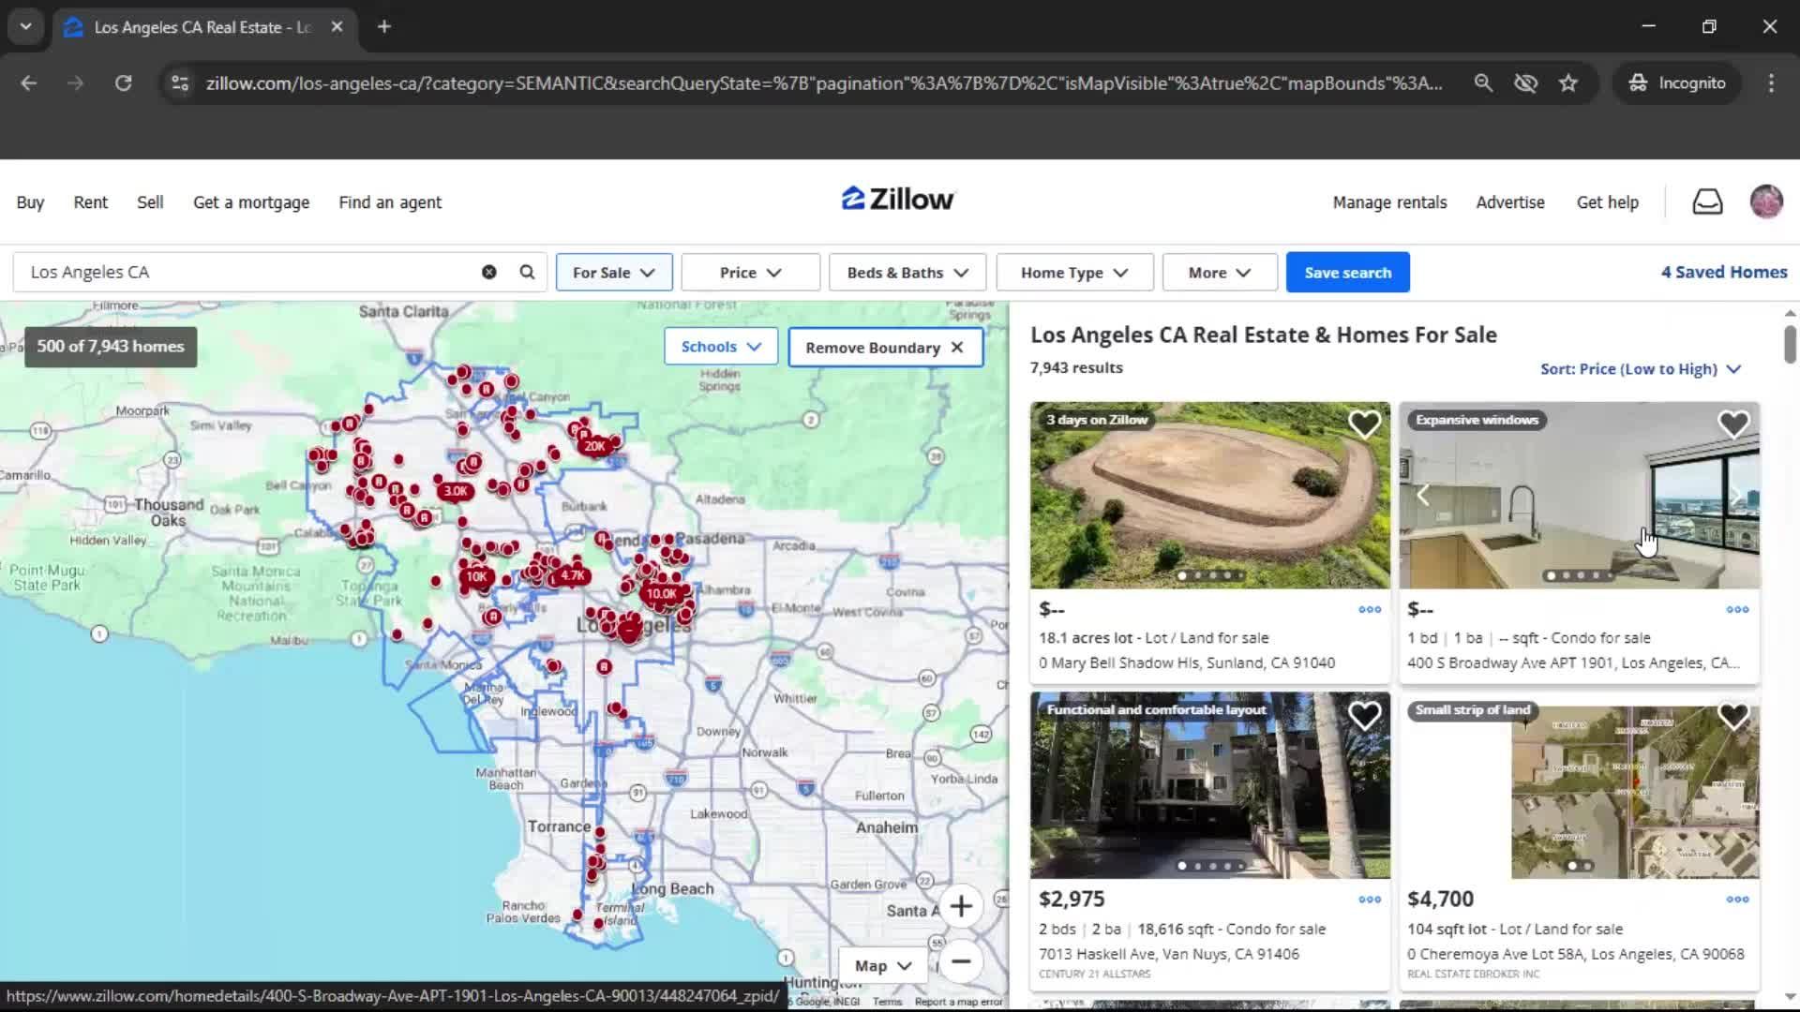Open the Home Type filter dropdown

1073,272
